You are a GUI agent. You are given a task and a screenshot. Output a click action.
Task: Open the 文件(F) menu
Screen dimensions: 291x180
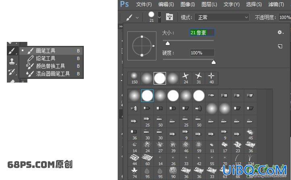[144, 4]
